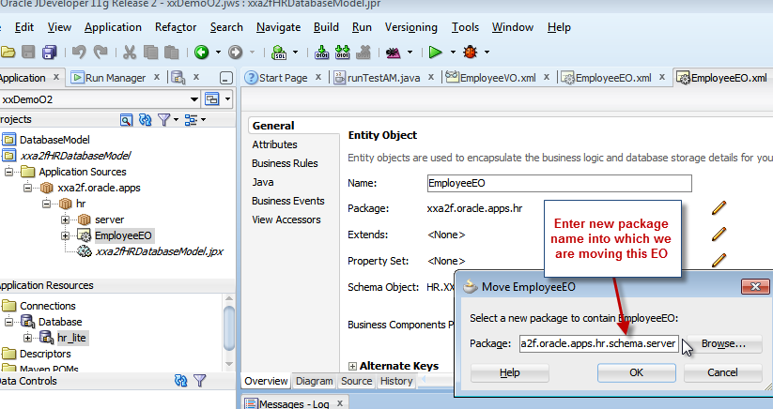The height and width of the screenshot is (409, 773).
Task: Click the Package input field in Move dialog
Action: coord(598,343)
